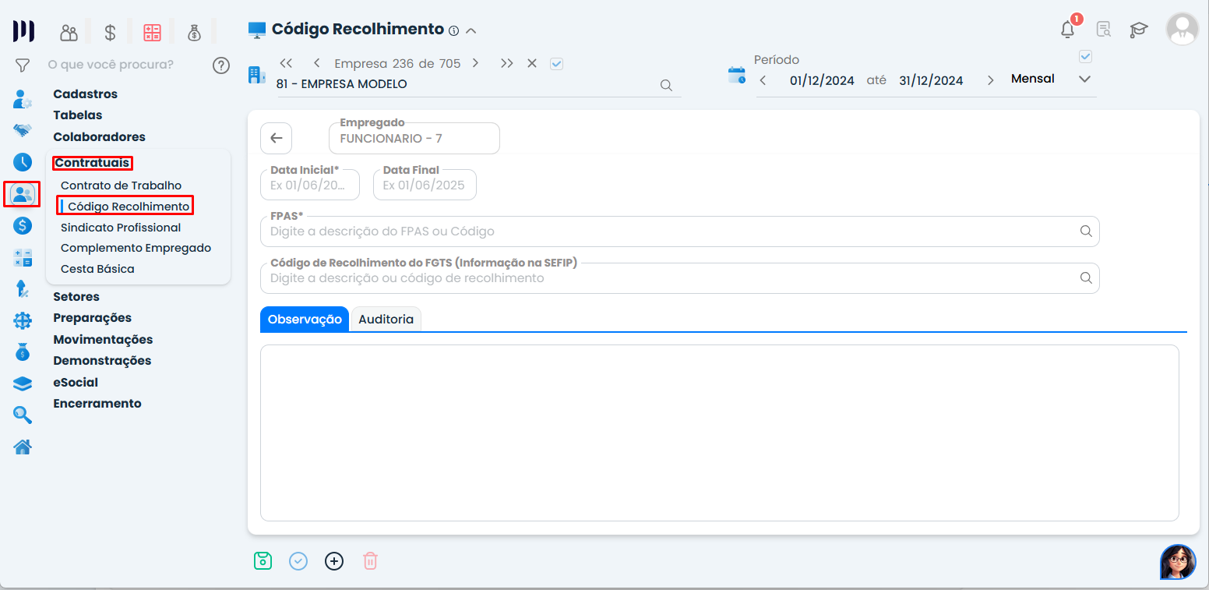Image resolution: width=1209 pixels, height=590 pixels.
Task: Jump to last empresa with double right arrows
Action: tap(507, 63)
